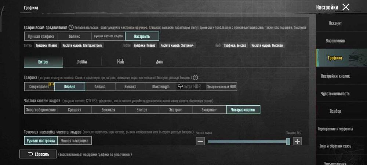Choose Плавно graphics quality
Screen dimensions: 367x165
[x=70, y=87]
